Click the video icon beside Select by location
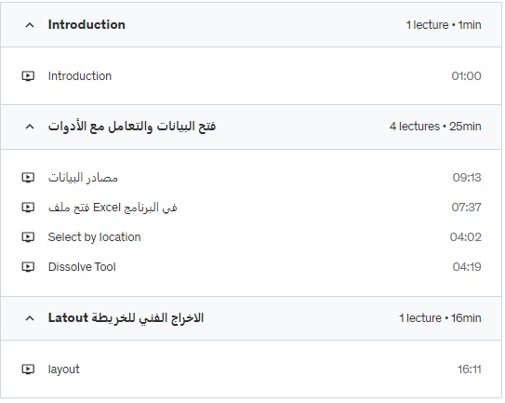505x403 pixels. click(x=28, y=237)
